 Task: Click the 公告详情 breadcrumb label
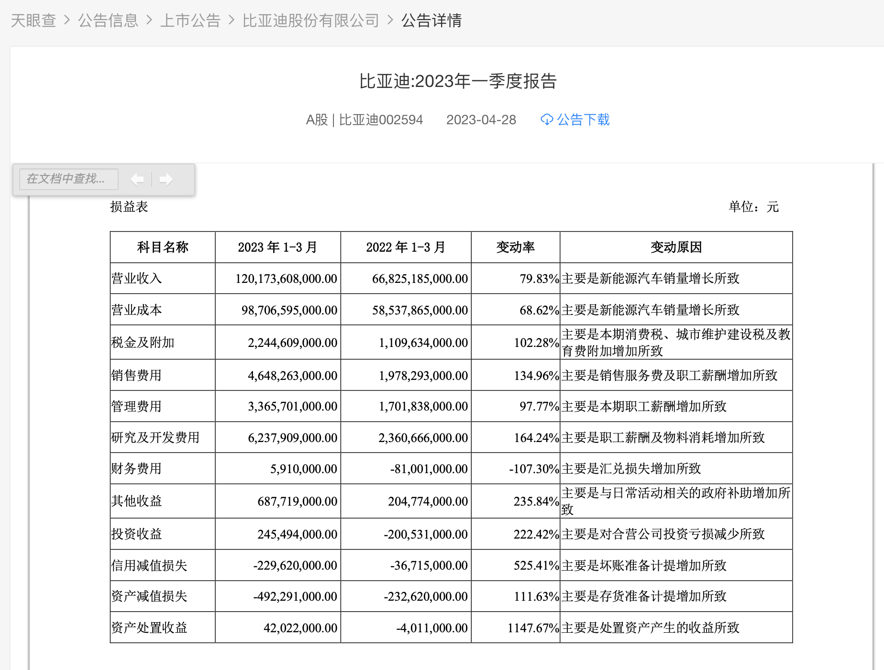tap(431, 21)
